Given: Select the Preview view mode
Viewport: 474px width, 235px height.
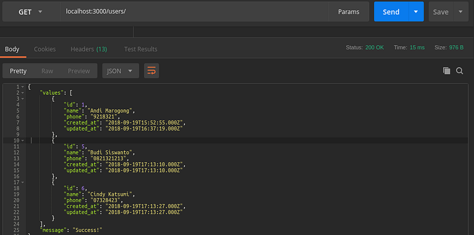Looking at the screenshot, I should point(79,71).
